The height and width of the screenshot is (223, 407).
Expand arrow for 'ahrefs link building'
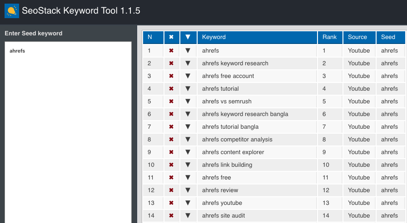[x=188, y=165]
